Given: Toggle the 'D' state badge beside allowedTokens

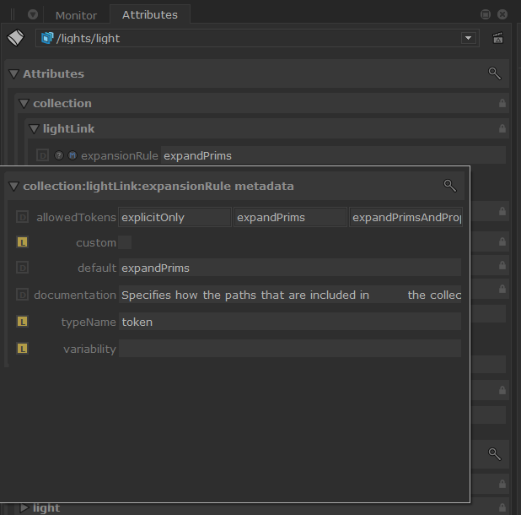Looking at the screenshot, I should click(23, 217).
